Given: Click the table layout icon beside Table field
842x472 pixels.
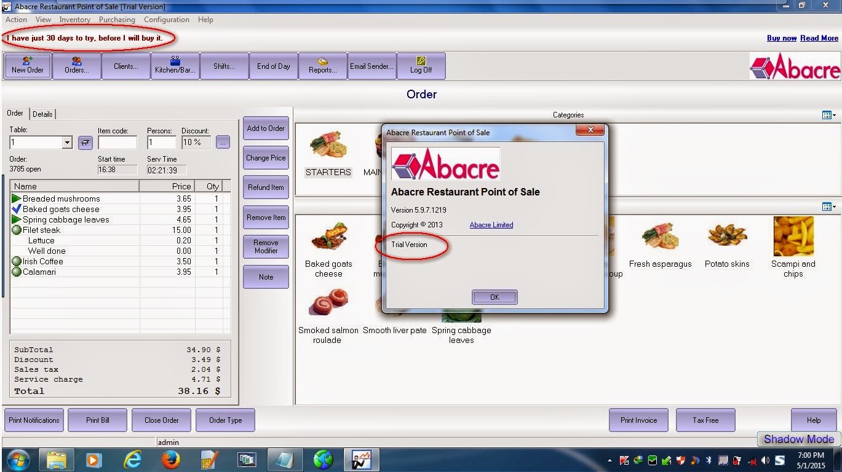Looking at the screenshot, I should click(x=84, y=142).
